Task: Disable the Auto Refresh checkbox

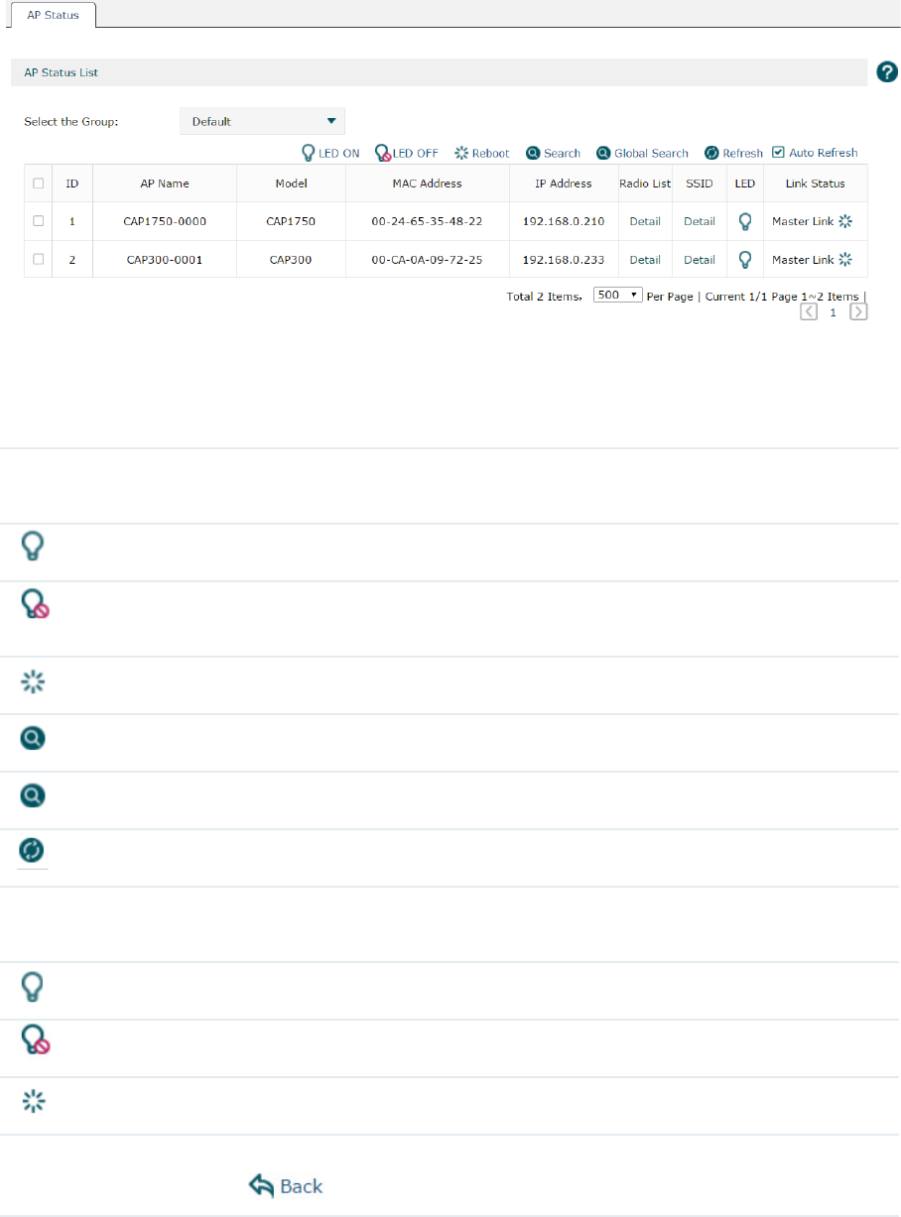Action: [778, 153]
